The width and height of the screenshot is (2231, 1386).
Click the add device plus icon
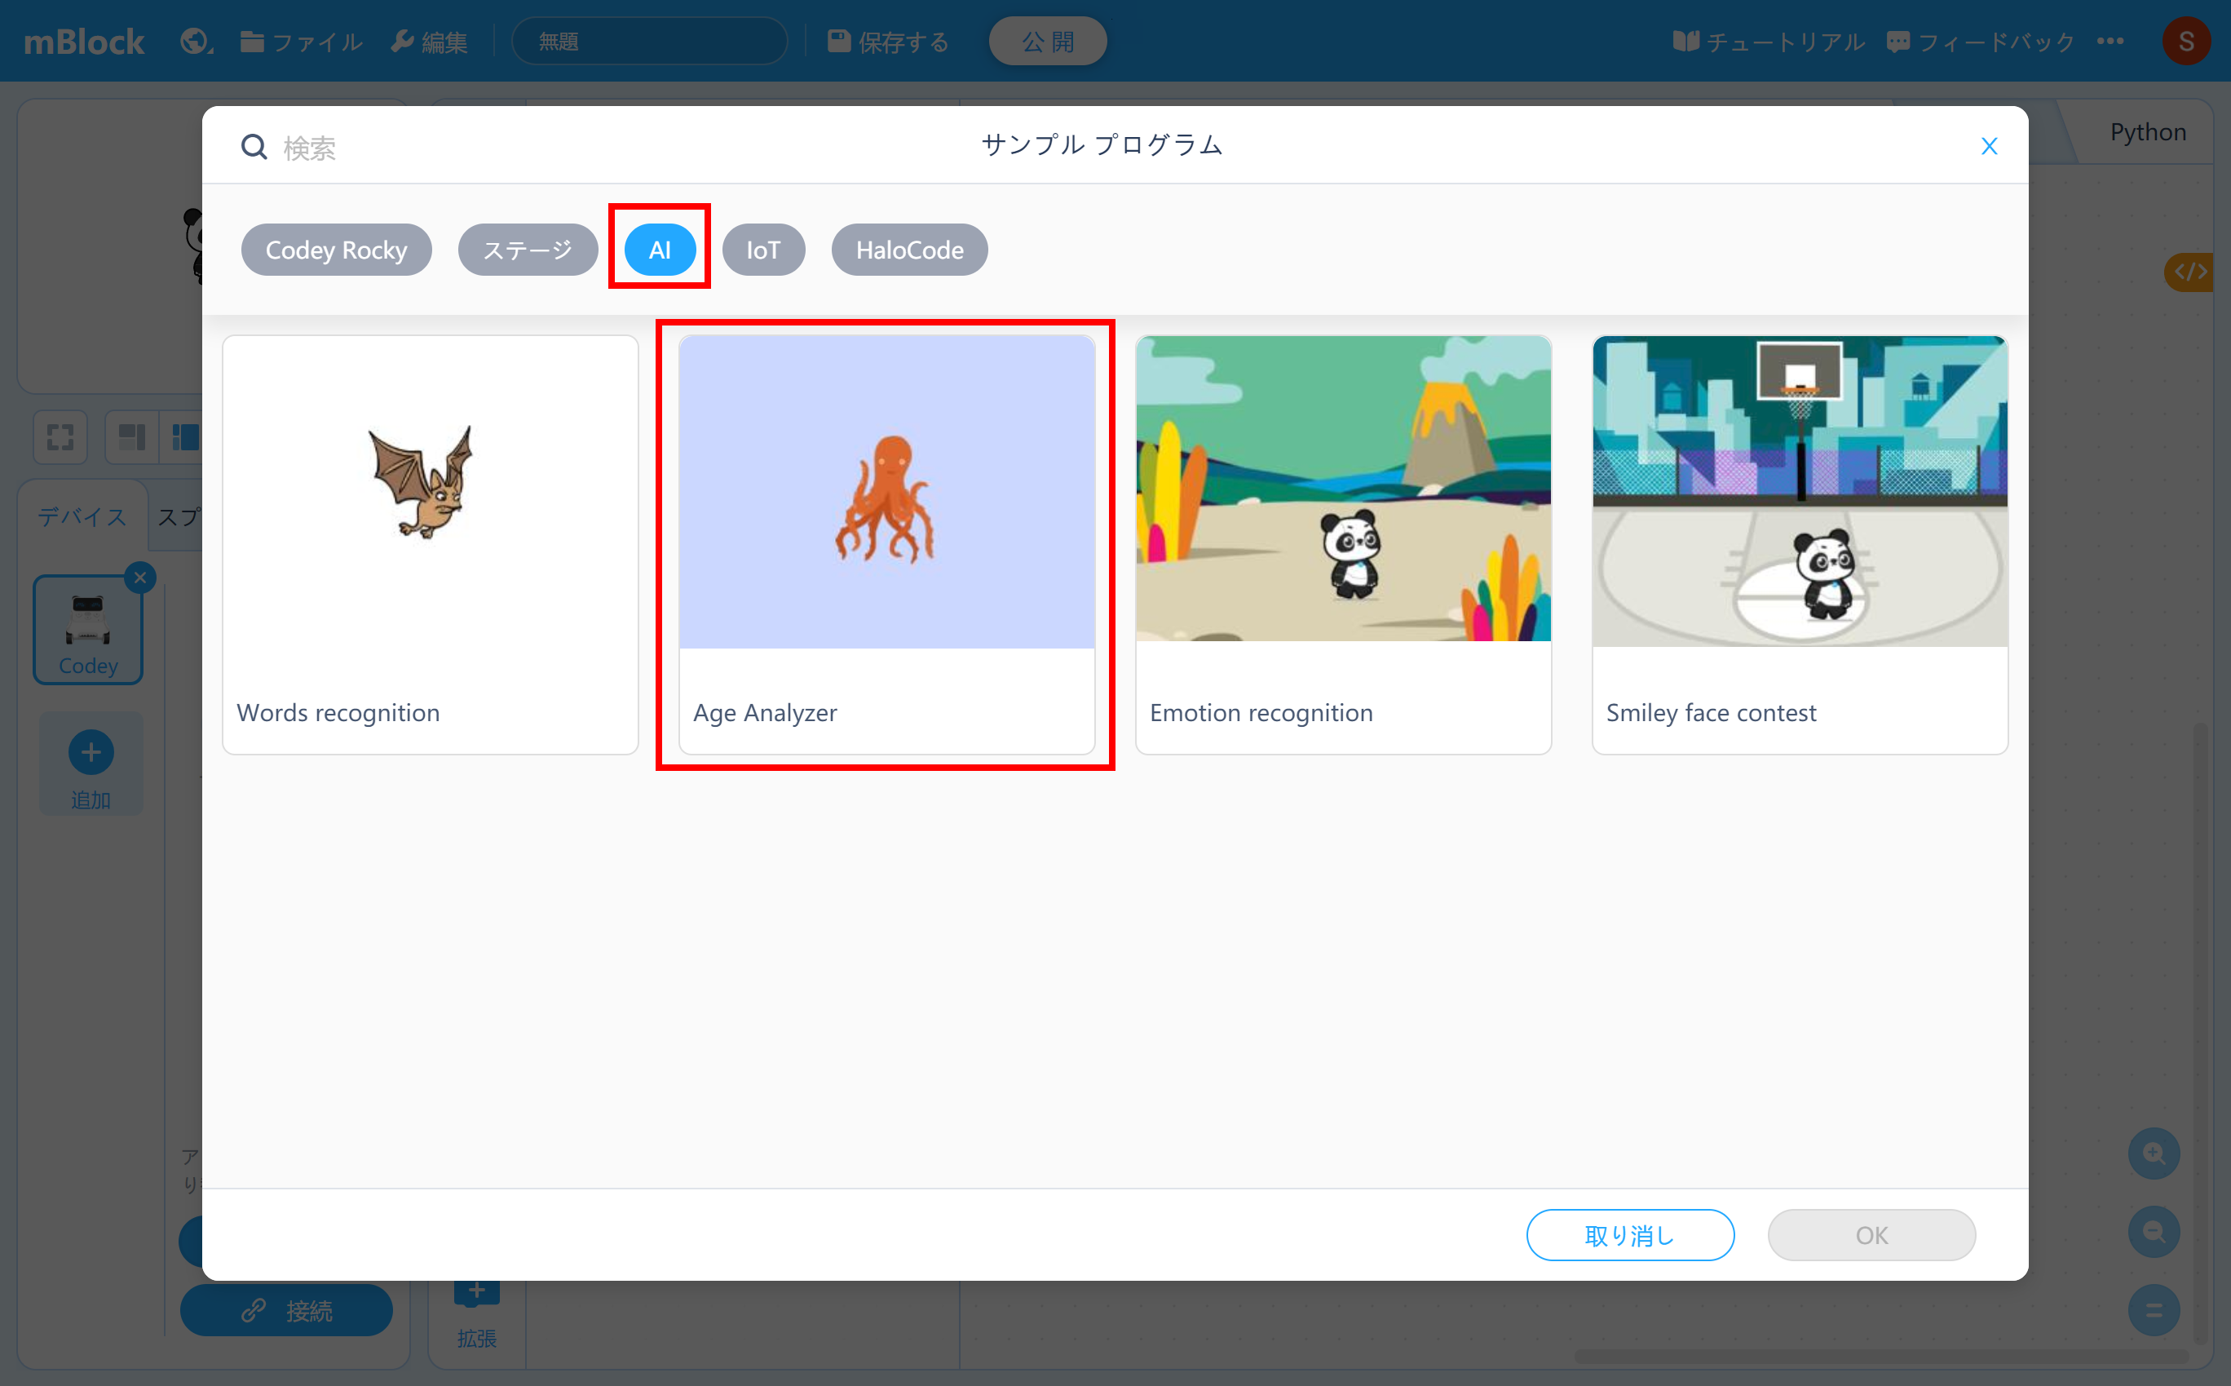point(91,753)
